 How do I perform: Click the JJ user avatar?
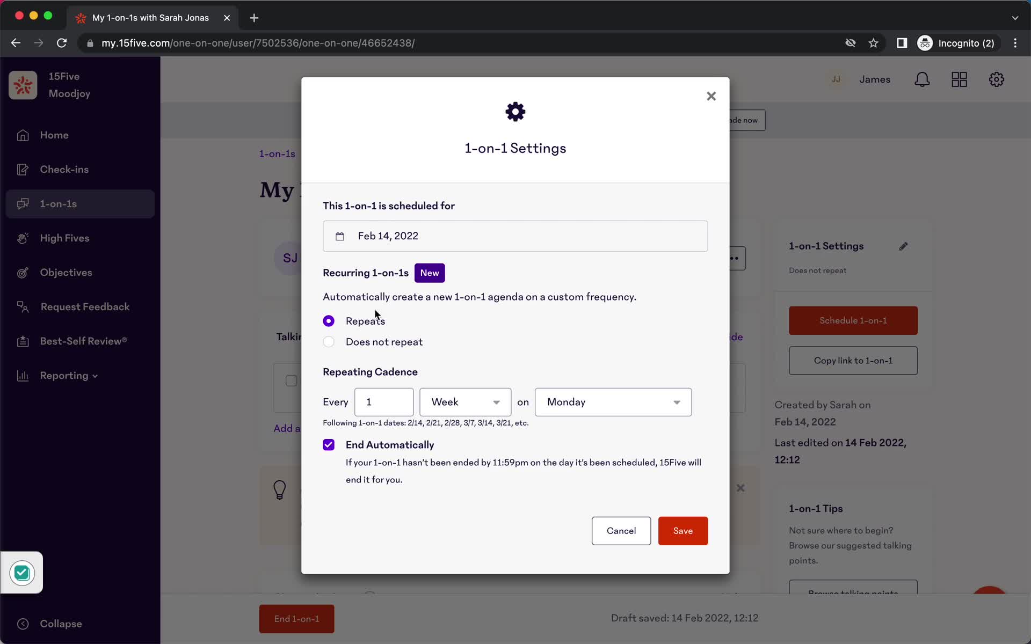(x=836, y=79)
